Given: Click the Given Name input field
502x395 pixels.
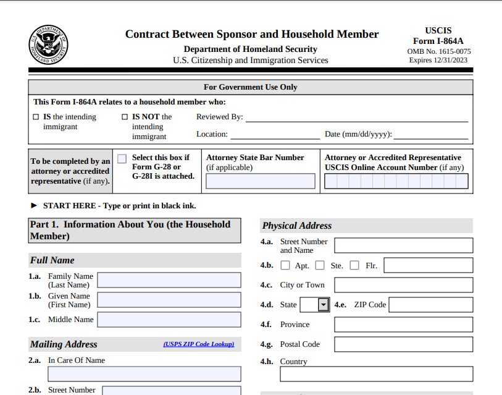Looking at the screenshot, I should coord(169,300).
